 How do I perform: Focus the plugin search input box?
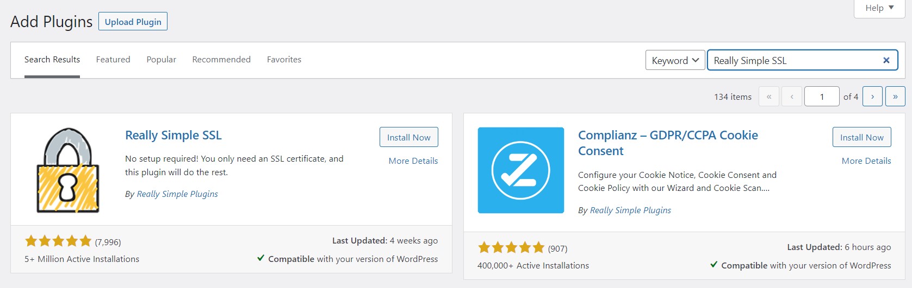coord(794,60)
